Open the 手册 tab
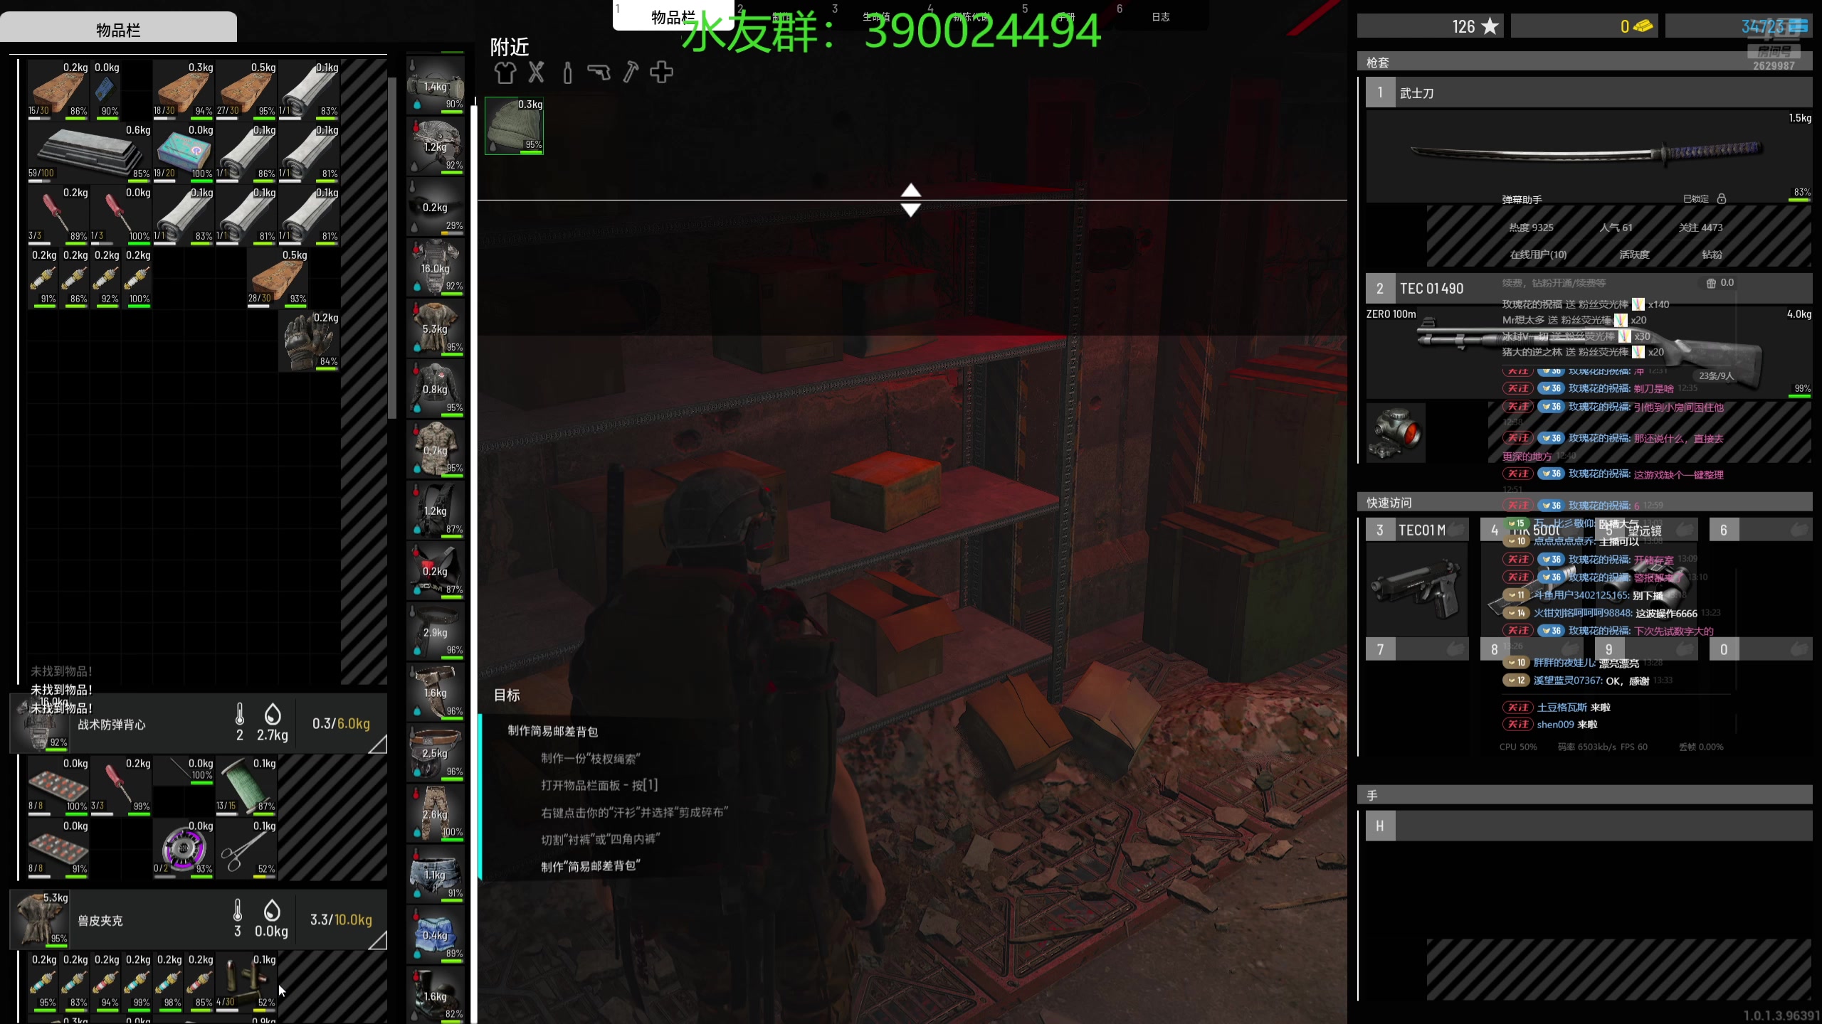The width and height of the screenshot is (1822, 1024). (1066, 16)
